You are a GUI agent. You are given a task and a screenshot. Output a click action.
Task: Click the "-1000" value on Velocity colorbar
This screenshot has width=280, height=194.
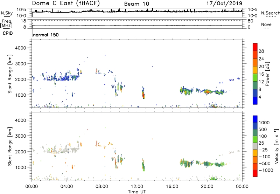point(266,170)
